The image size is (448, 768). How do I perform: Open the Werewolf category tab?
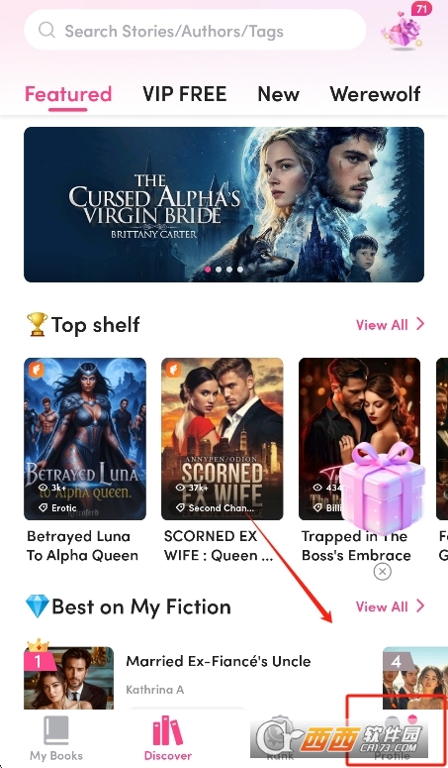[x=375, y=93]
